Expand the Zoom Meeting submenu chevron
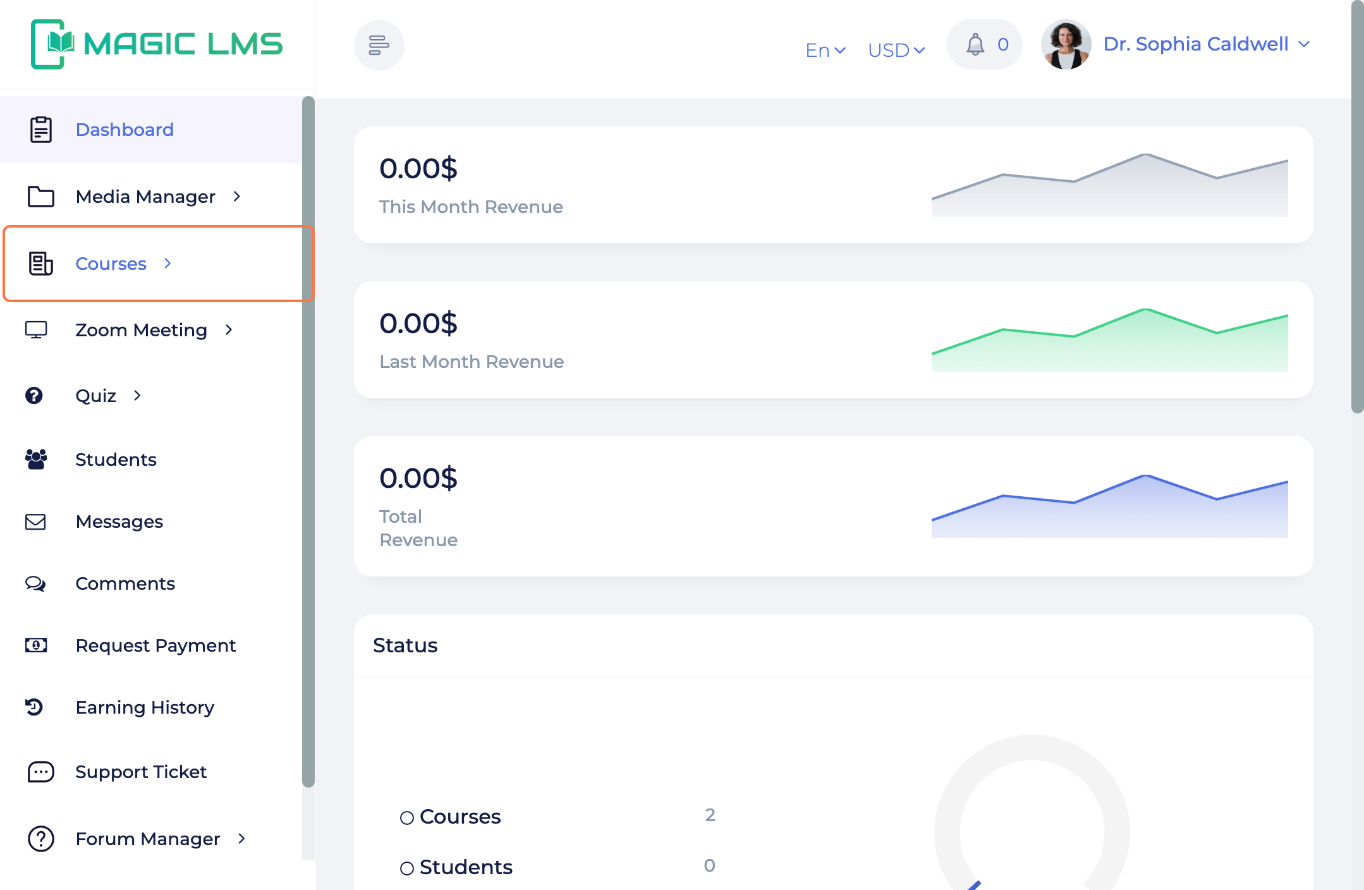The height and width of the screenshot is (890, 1364). point(229,330)
